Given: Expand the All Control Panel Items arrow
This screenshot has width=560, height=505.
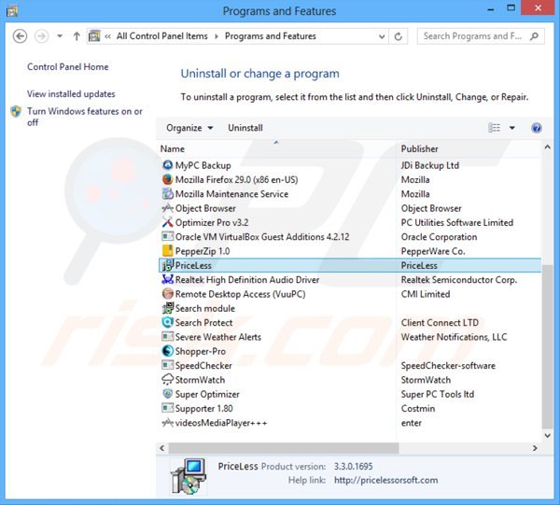Looking at the screenshot, I should [x=217, y=36].
